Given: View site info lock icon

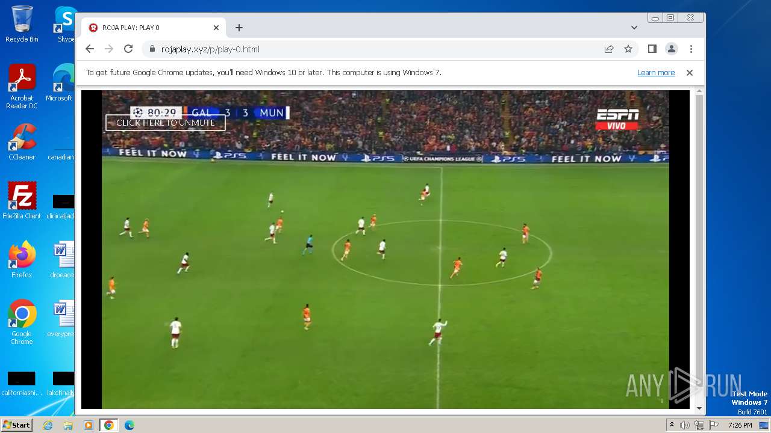Looking at the screenshot, I should tap(152, 49).
